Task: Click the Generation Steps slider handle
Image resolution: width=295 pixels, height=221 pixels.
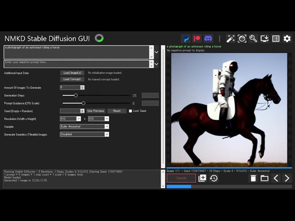Action: click(76, 95)
